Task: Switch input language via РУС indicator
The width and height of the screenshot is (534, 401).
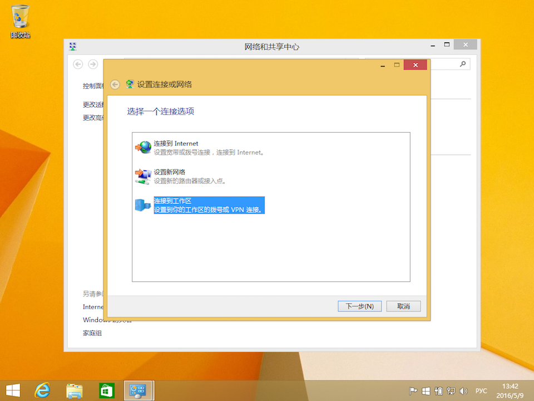Action: click(481, 391)
